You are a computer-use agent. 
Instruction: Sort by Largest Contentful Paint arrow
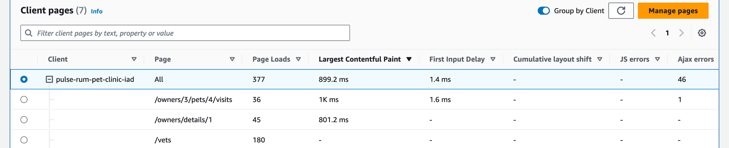409,59
